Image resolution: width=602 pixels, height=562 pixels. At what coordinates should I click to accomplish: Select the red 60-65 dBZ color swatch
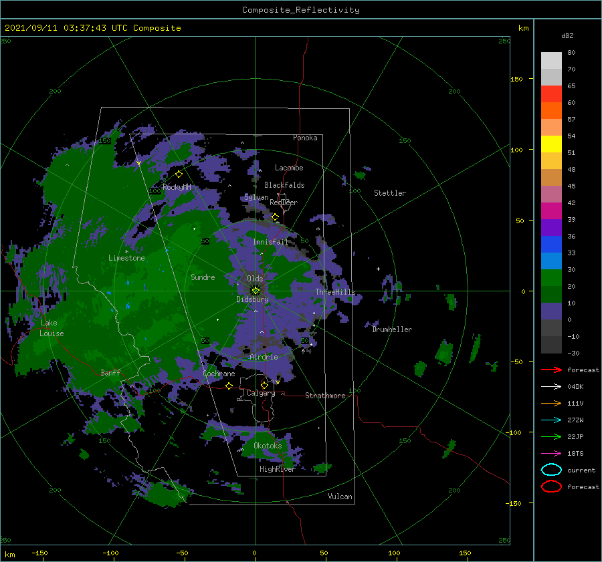[x=551, y=94]
